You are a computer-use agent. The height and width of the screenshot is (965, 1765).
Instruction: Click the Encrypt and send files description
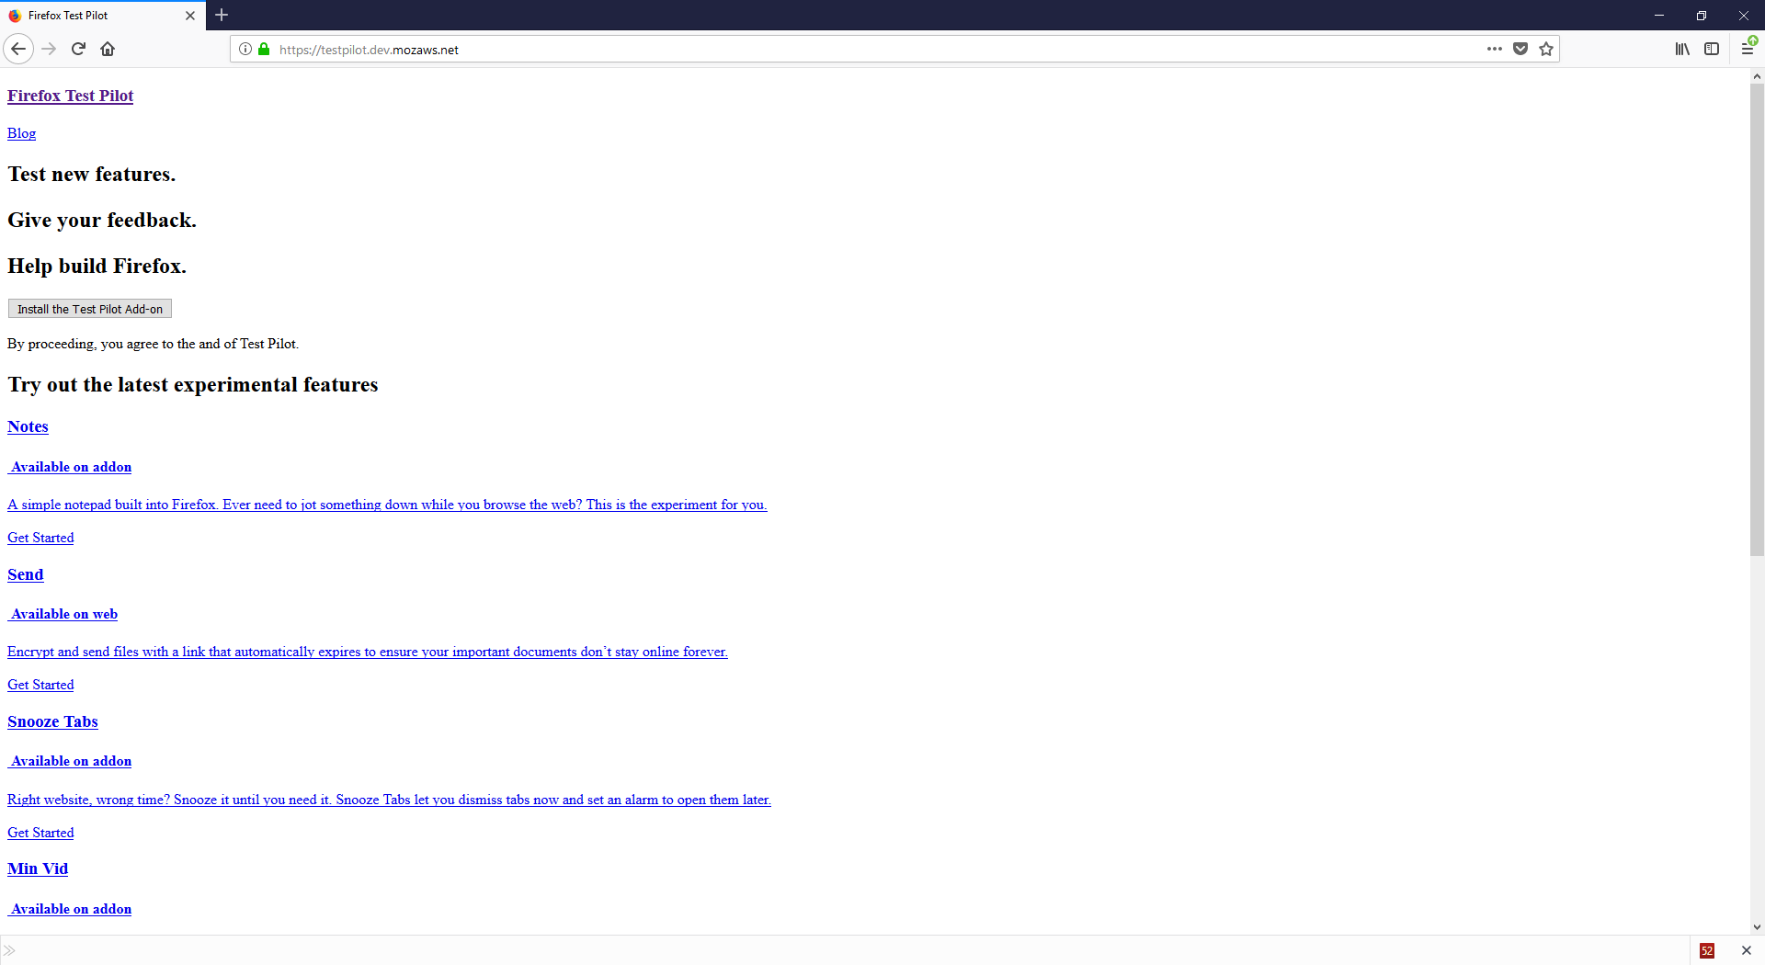point(368,652)
